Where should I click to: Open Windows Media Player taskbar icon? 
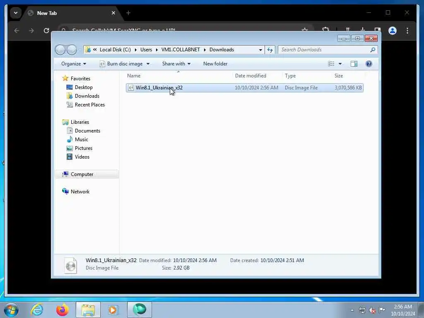(x=113, y=310)
